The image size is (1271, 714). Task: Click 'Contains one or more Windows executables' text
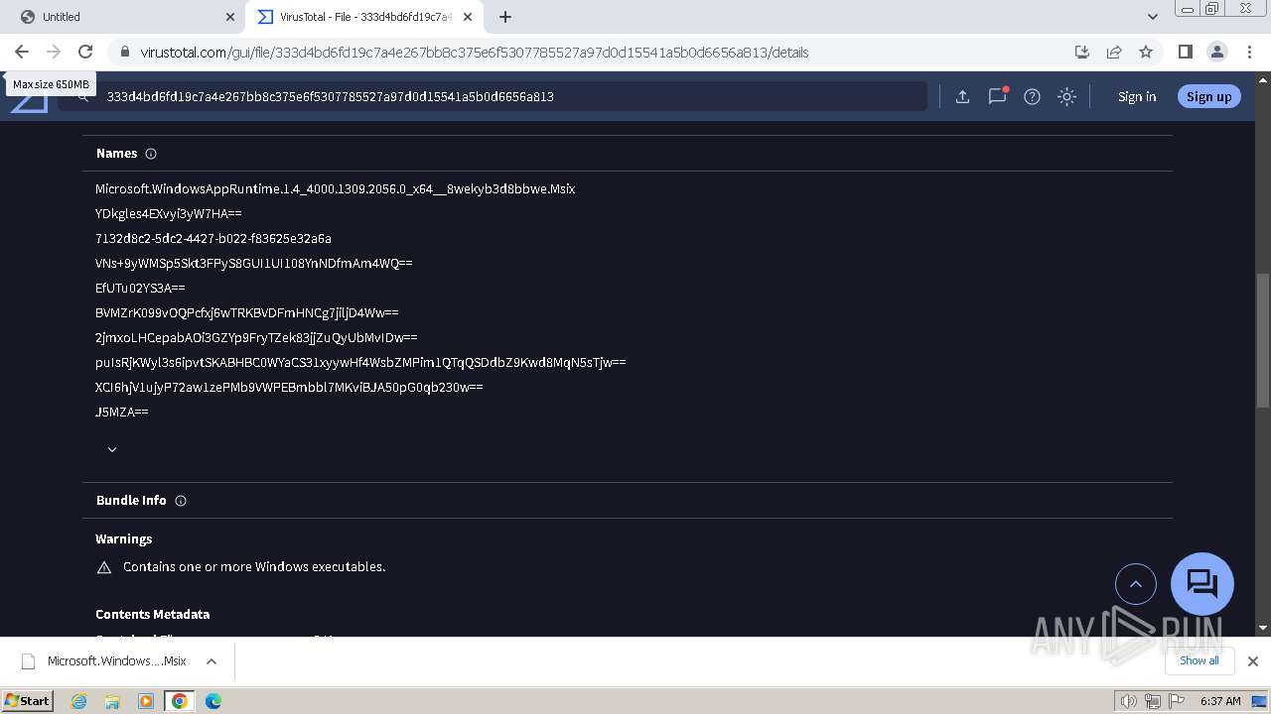coord(254,567)
